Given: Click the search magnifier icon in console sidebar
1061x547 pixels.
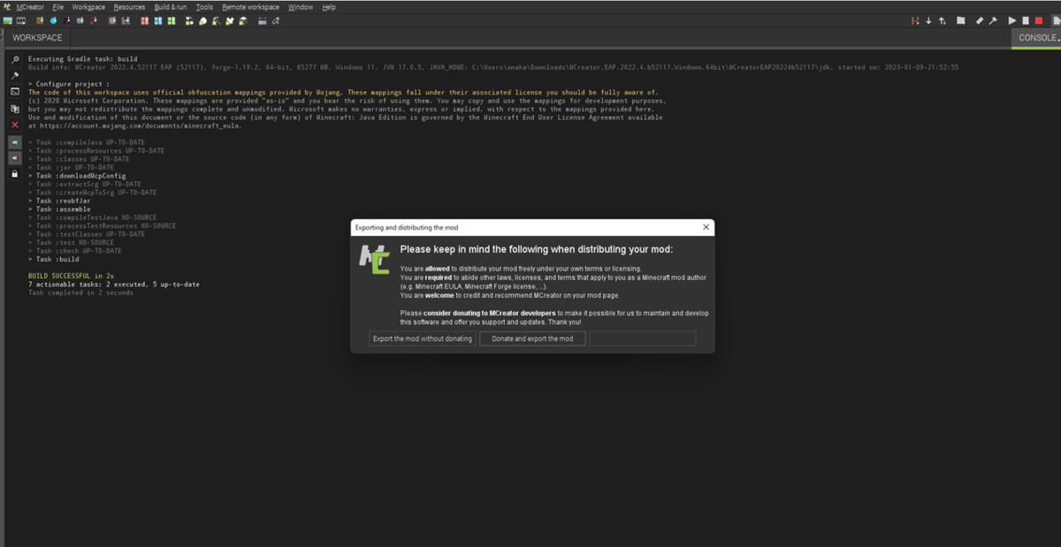Looking at the screenshot, I should pos(14,60).
